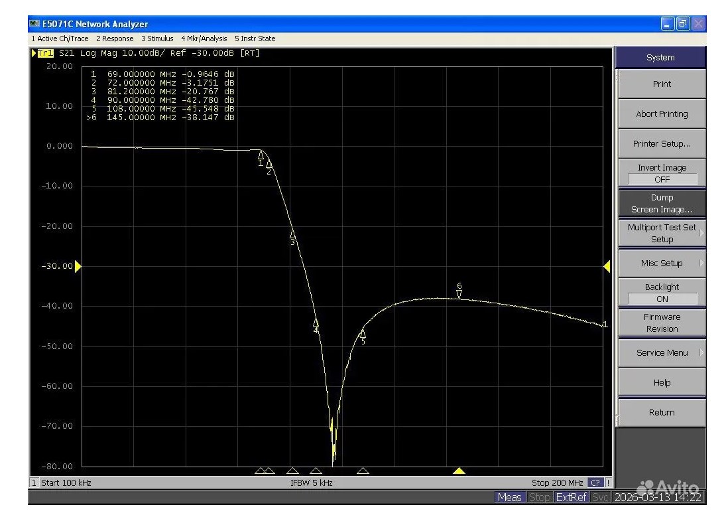Click Dump Screen Image button
Image resolution: width=726 pixels, height=517 pixels.
click(x=661, y=203)
